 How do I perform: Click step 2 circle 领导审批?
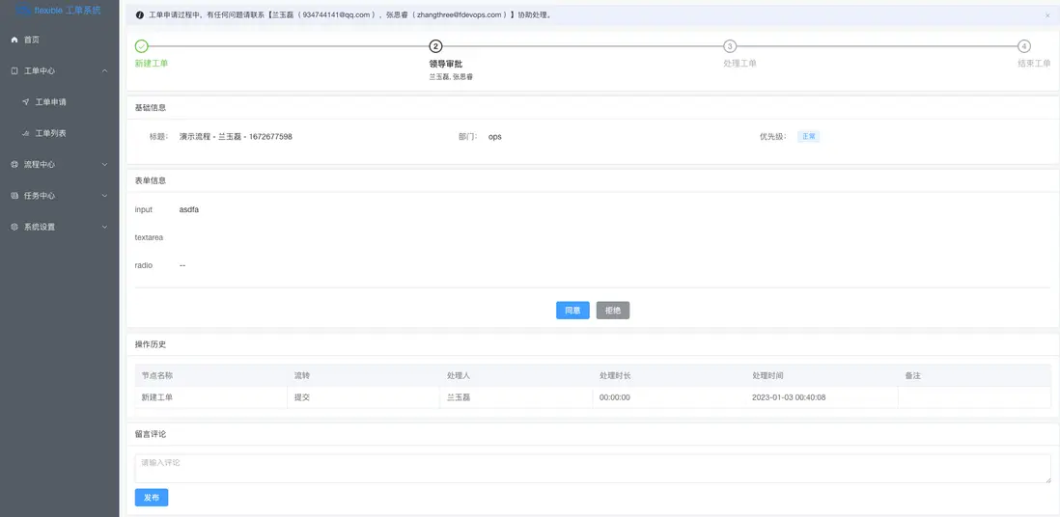click(436, 46)
